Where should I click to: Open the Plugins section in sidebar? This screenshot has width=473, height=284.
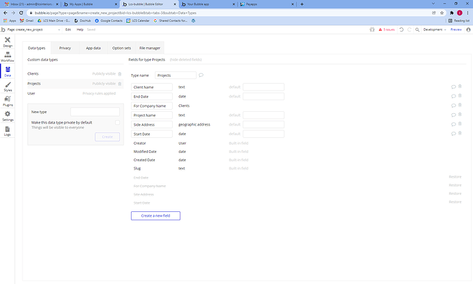[x=8, y=101]
